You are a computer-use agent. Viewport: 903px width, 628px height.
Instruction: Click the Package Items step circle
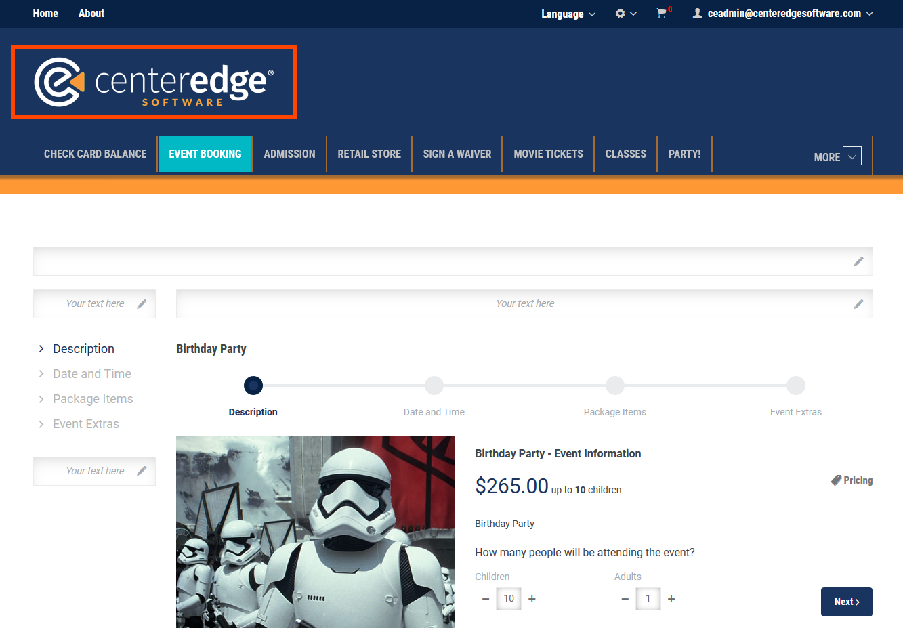[x=615, y=385]
